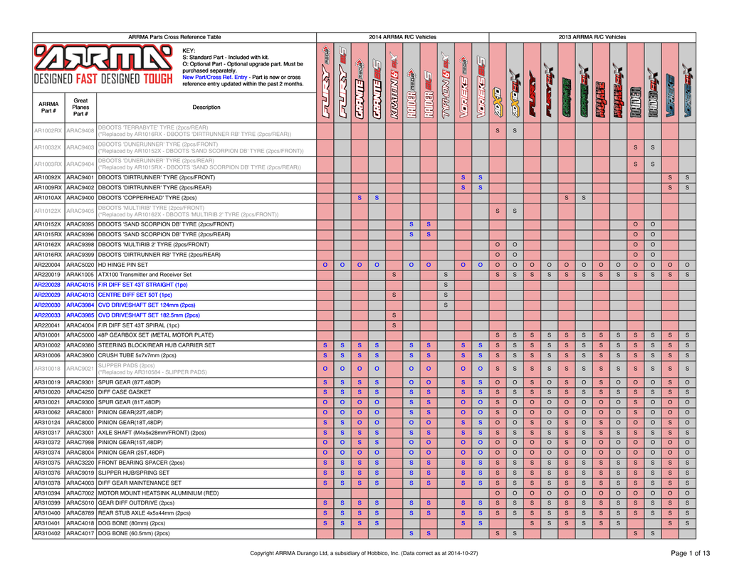Screen dimensions: 729x563
Task: Select the 2014 Vorteks BLS logo
Action: (481, 88)
